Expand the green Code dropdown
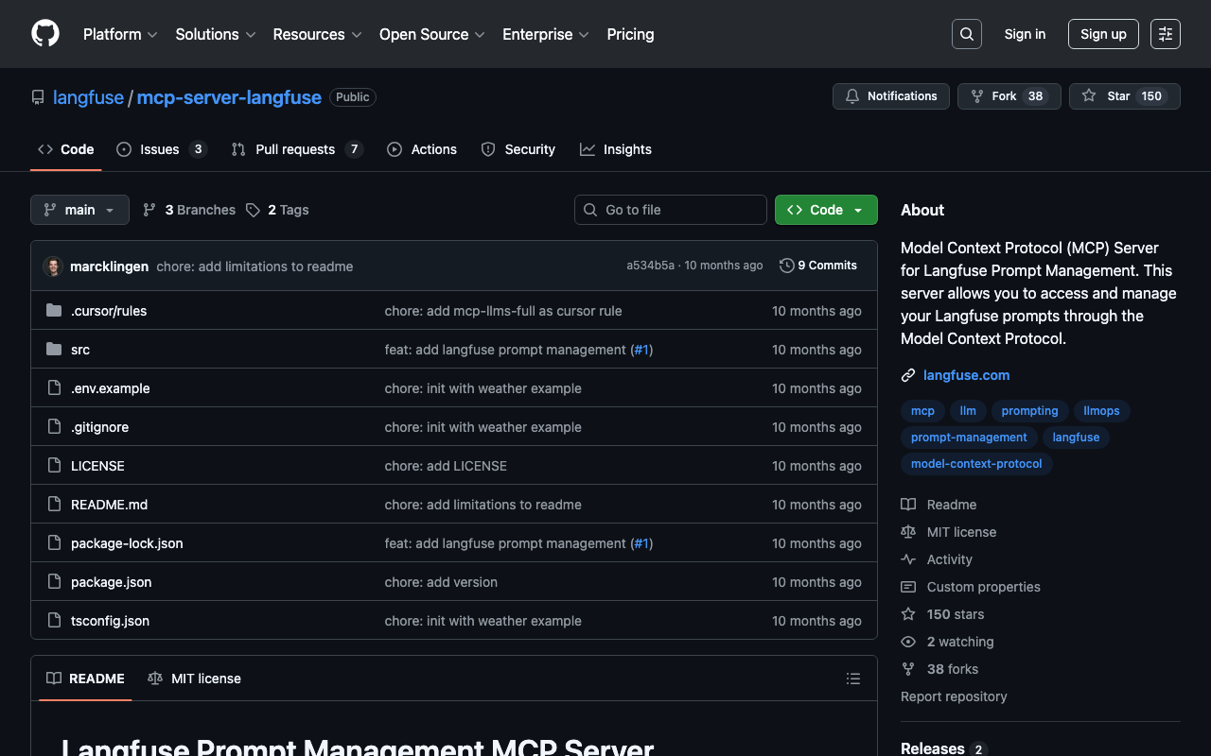 (825, 210)
